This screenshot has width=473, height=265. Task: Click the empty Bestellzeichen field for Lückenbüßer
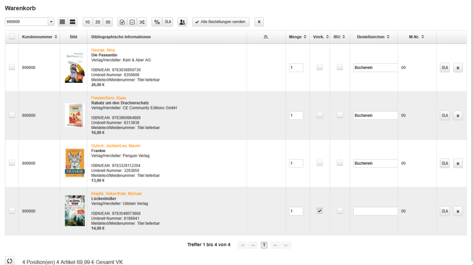[375, 211]
